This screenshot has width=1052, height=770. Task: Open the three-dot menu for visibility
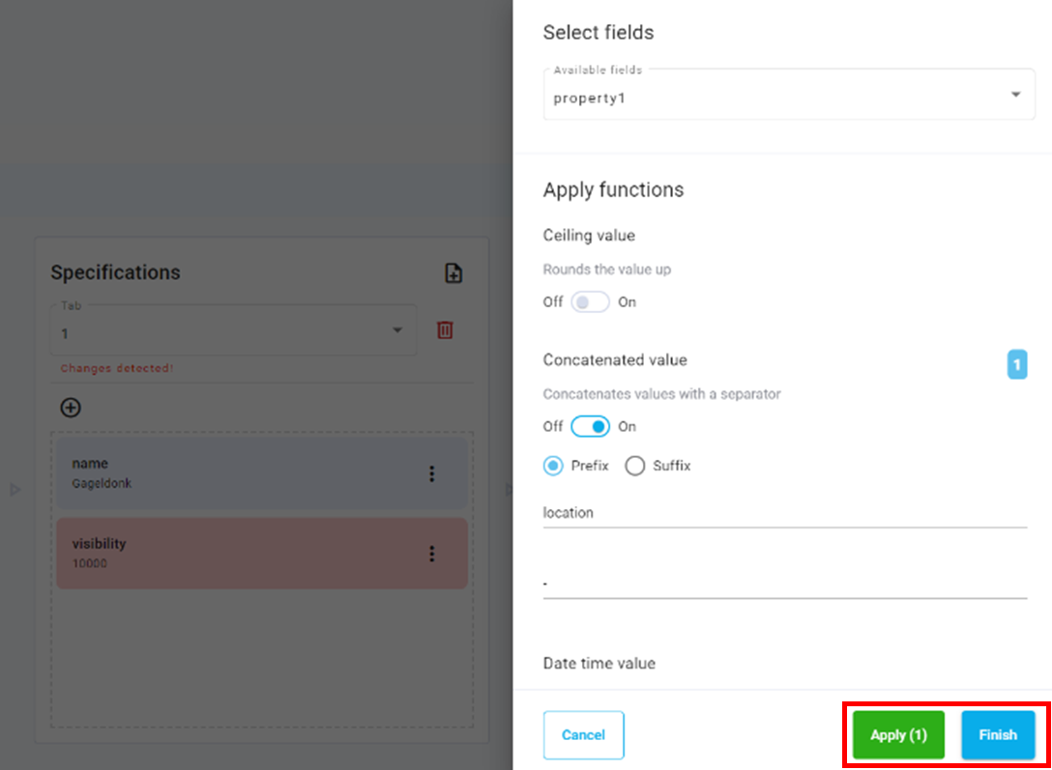pyautogui.click(x=432, y=554)
